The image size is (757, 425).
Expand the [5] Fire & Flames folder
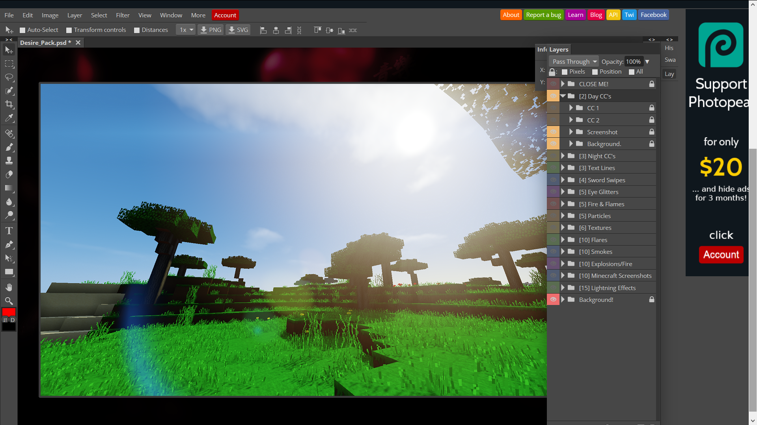pos(563,204)
